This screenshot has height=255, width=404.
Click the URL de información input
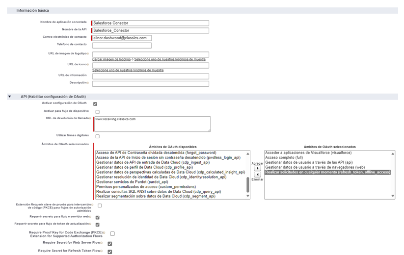[x=151, y=76]
